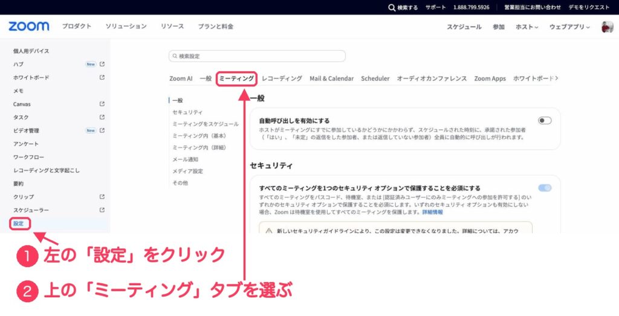Viewport: 619px width, 316px height.
Task: Switch to the 一般 settings tab
Action: 206,79
